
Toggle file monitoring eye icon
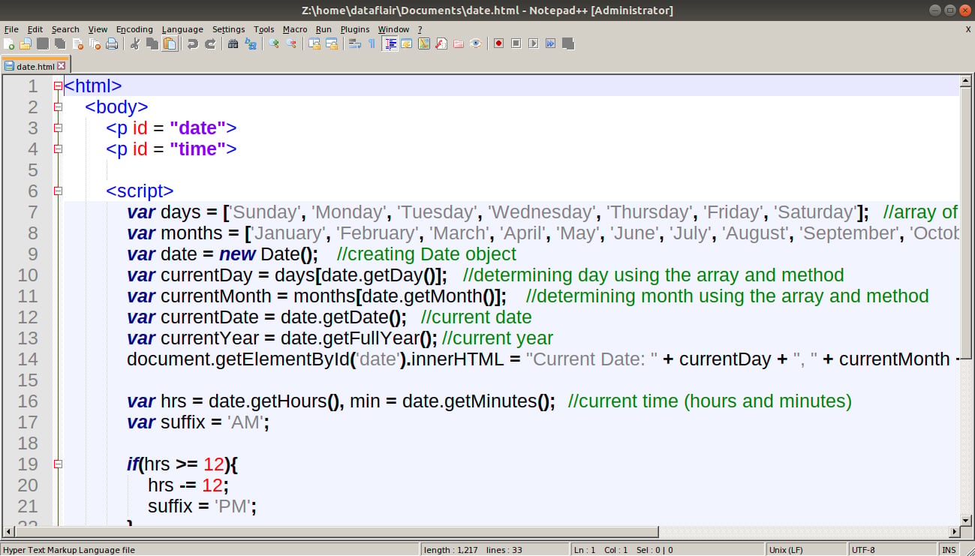(476, 44)
